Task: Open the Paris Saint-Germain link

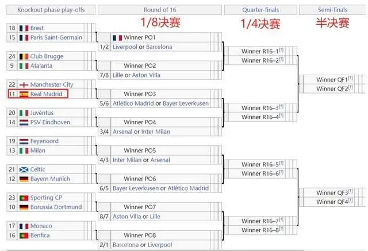Action: pyautogui.click(x=56, y=37)
